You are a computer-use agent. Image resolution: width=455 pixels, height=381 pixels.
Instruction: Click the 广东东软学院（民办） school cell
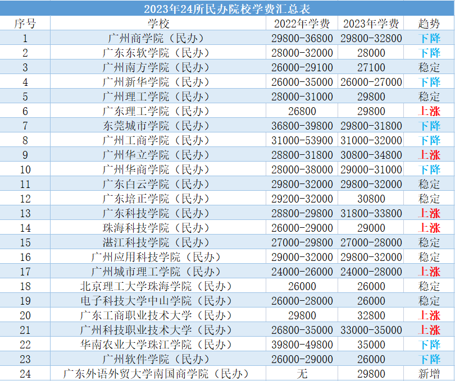pyautogui.click(x=158, y=53)
